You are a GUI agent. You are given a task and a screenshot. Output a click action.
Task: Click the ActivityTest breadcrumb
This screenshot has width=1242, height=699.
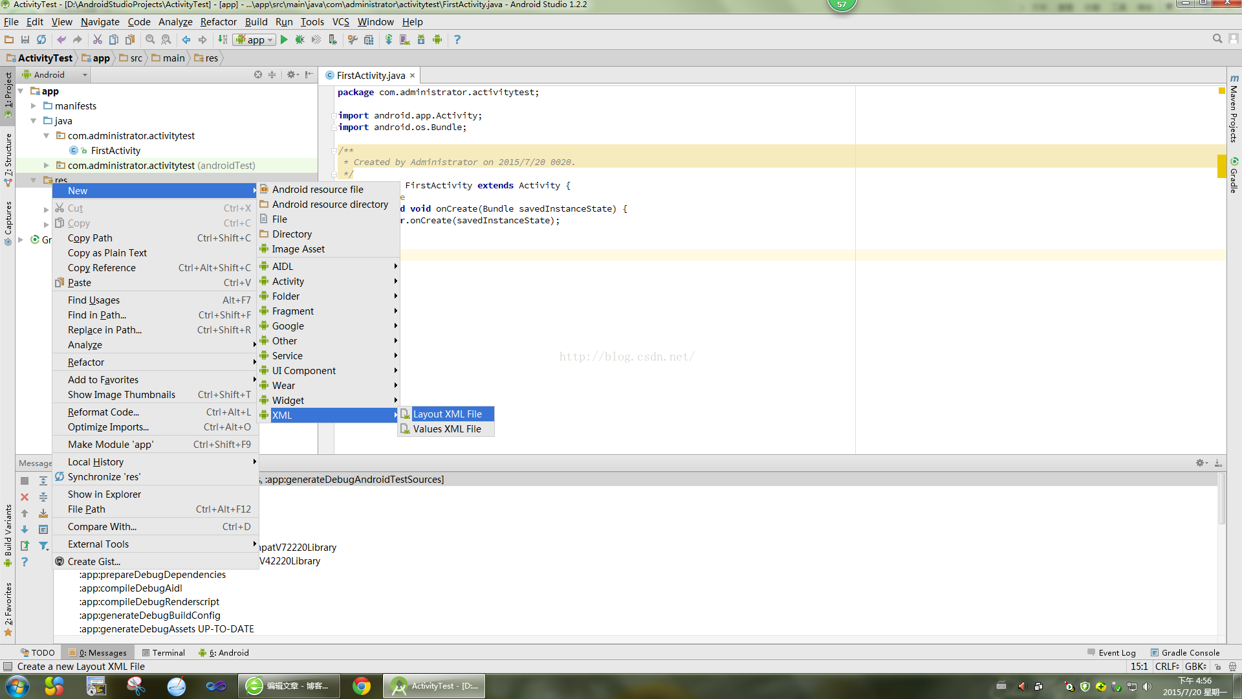click(40, 58)
